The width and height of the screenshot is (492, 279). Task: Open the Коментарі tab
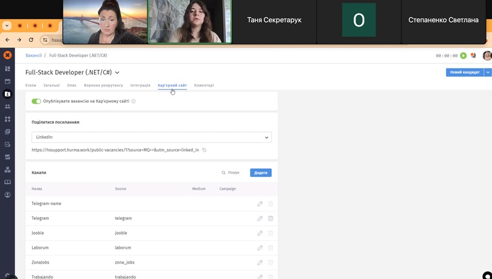pos(204,85)
